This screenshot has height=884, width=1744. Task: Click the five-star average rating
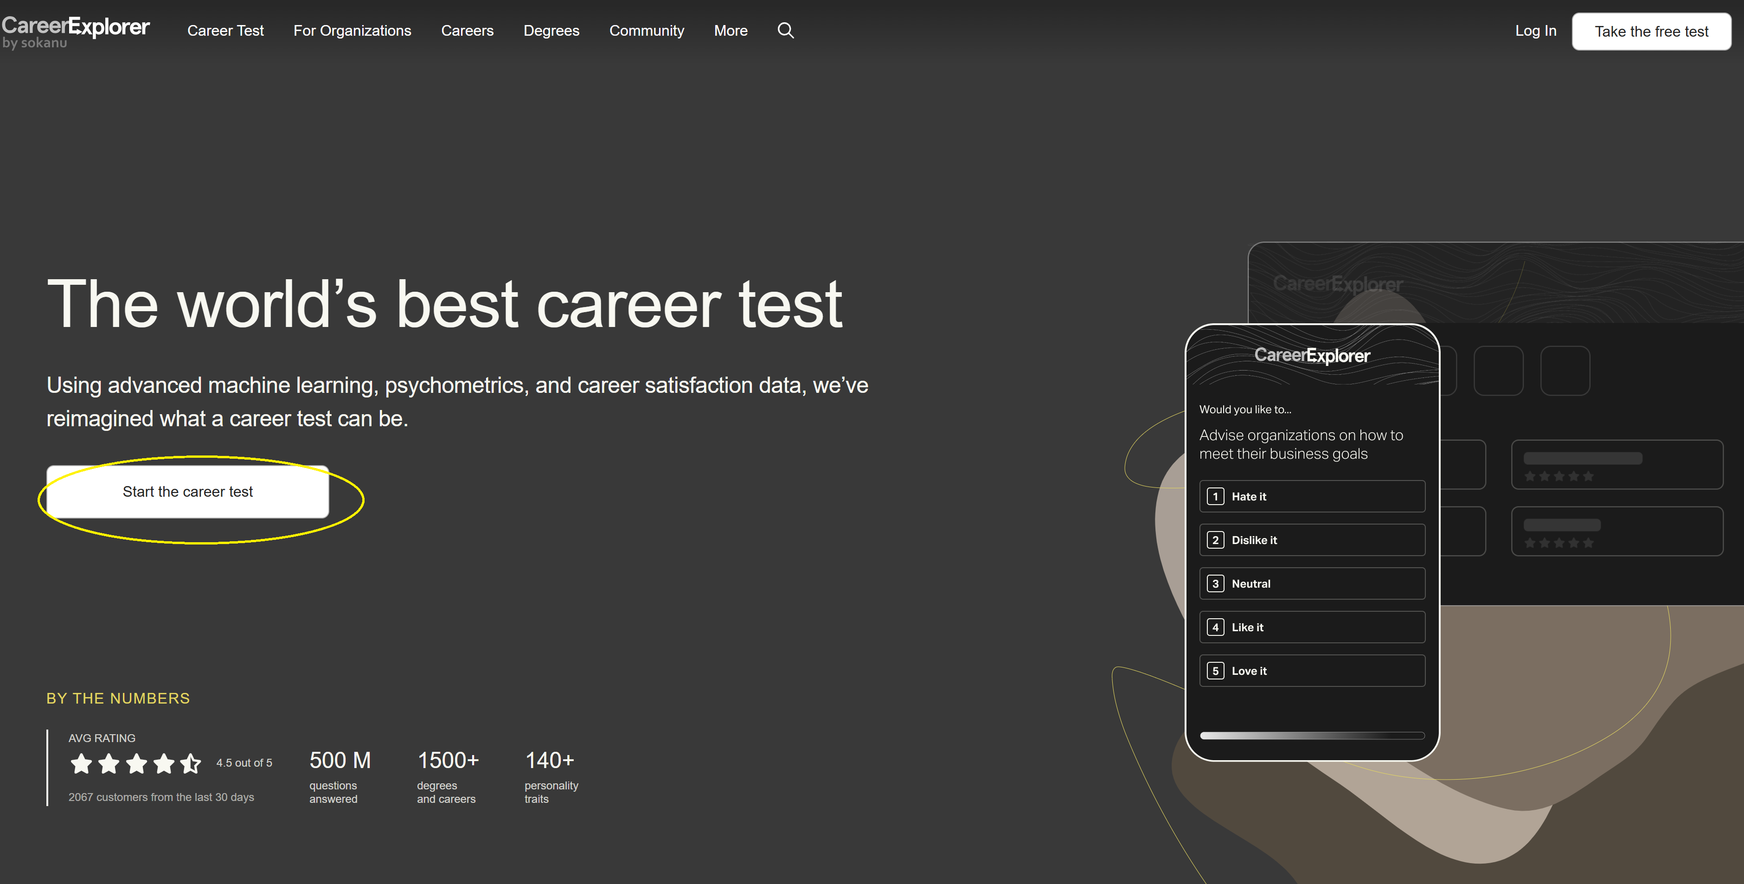click(x=135, y=763)
